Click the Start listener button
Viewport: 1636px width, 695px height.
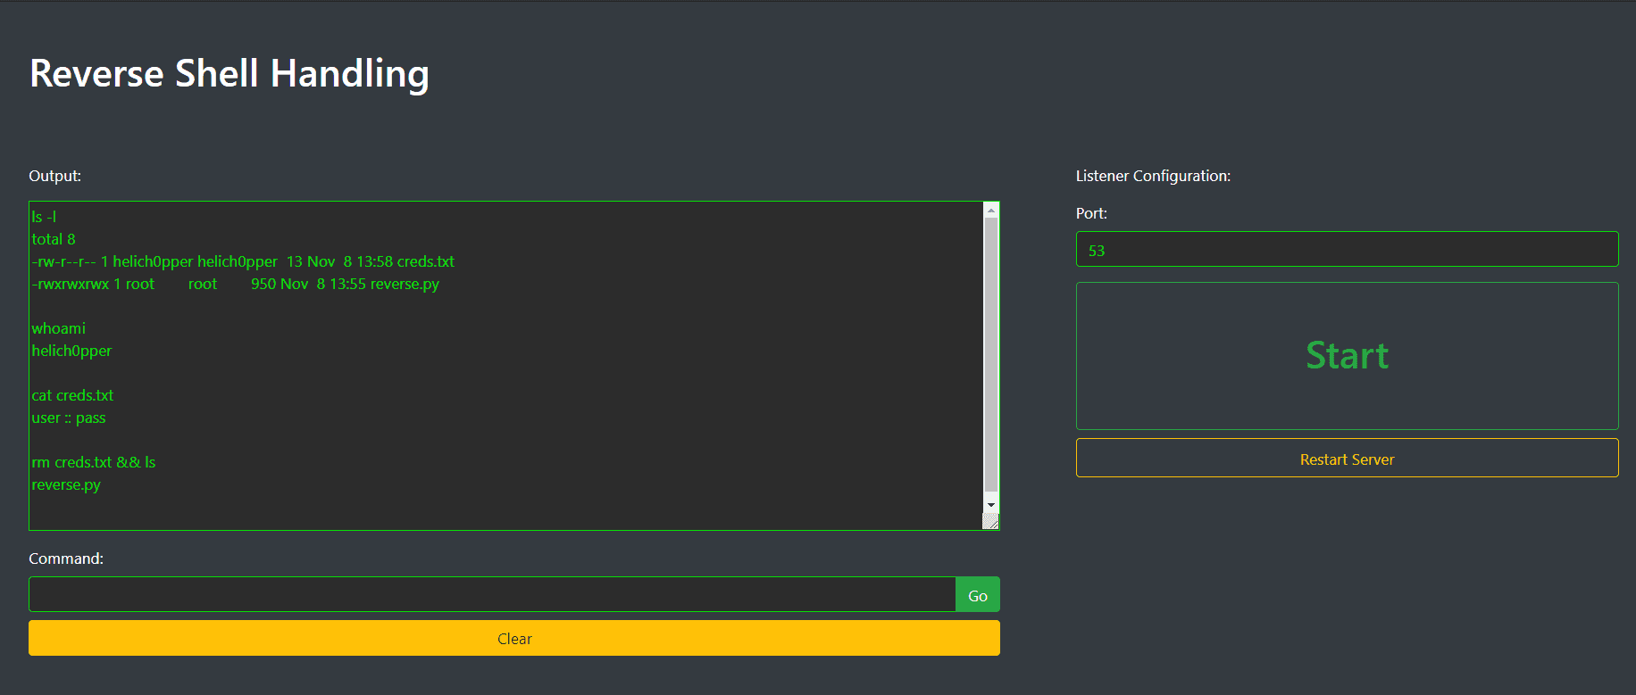(x=1347, y=356)
